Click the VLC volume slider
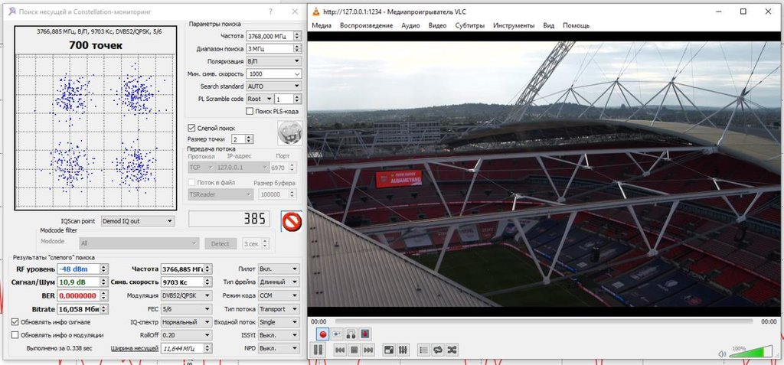 [x=750, y=352]
